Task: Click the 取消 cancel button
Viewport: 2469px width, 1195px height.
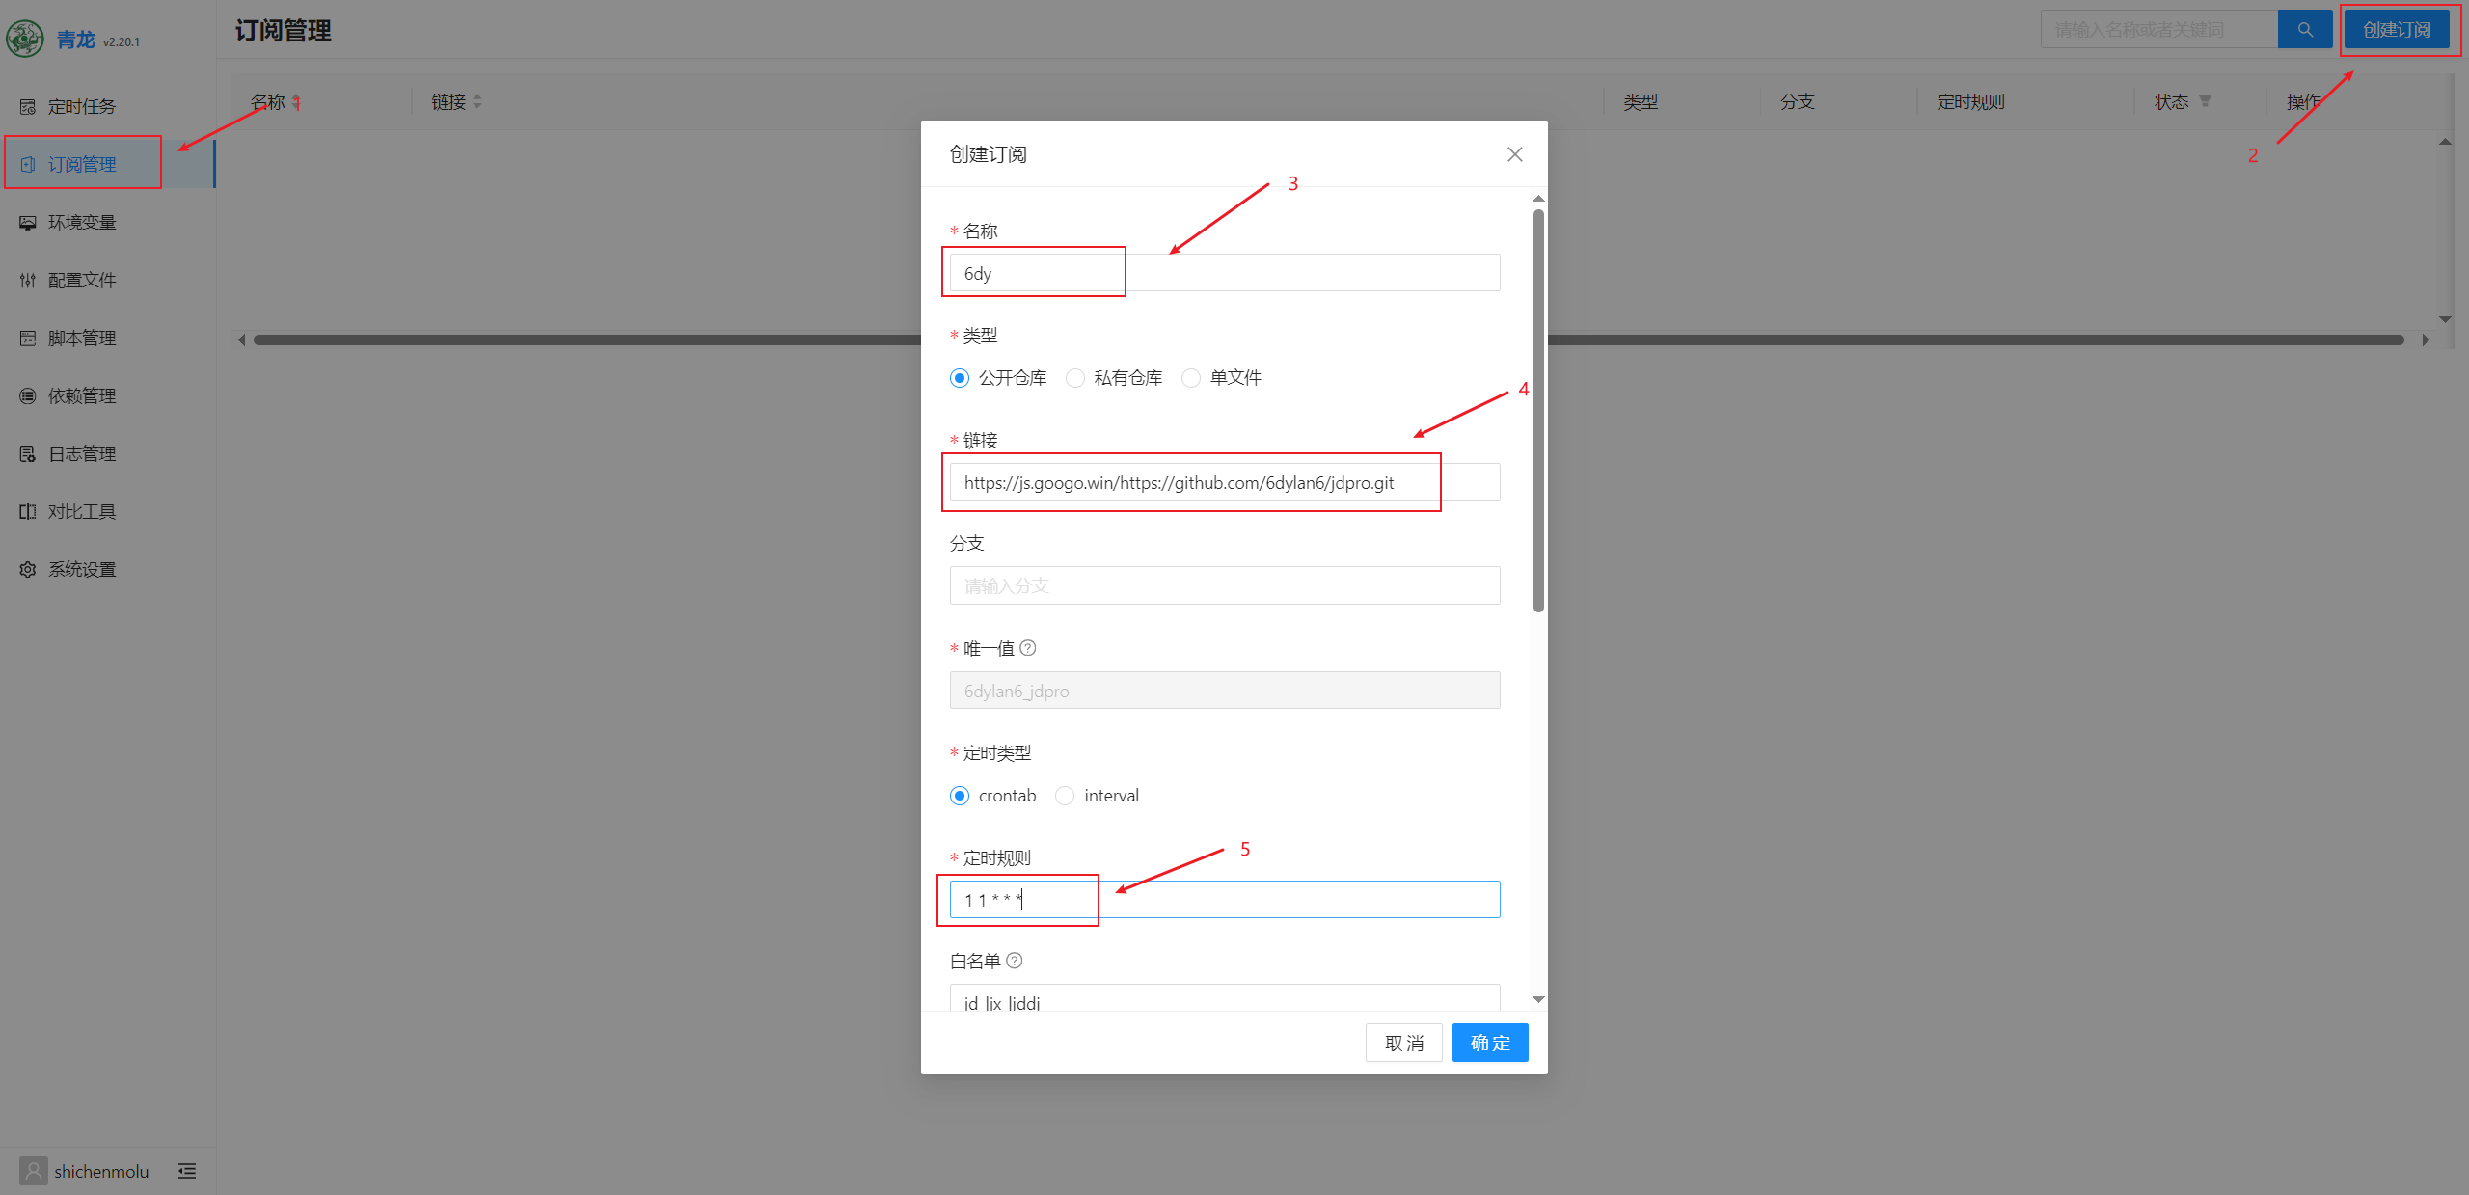Action: (x=1403, y=1043)
